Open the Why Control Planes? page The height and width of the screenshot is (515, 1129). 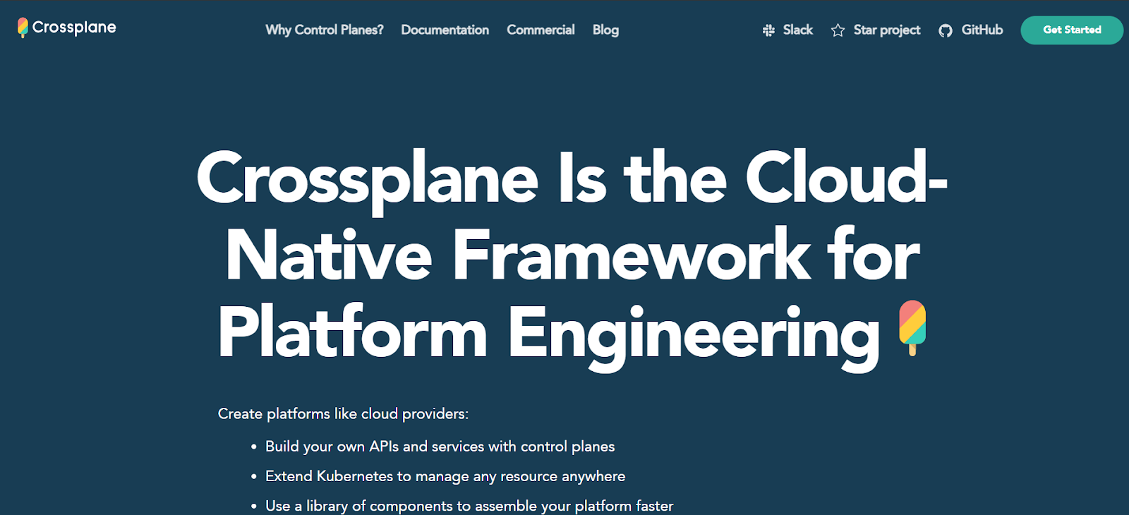(325, 30)
